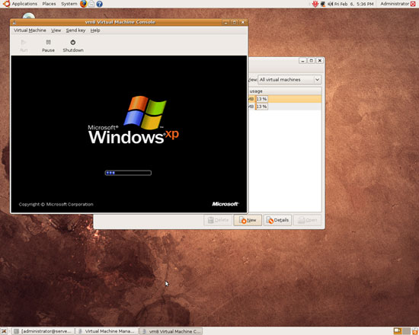Click the Delete button in Virtual Machine Manager
Screen dimensions: 419x335
click(x=218, y=220)
